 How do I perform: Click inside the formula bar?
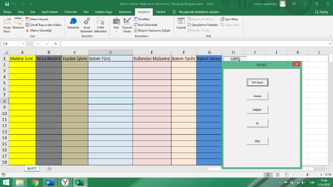[x=194, y=44]
